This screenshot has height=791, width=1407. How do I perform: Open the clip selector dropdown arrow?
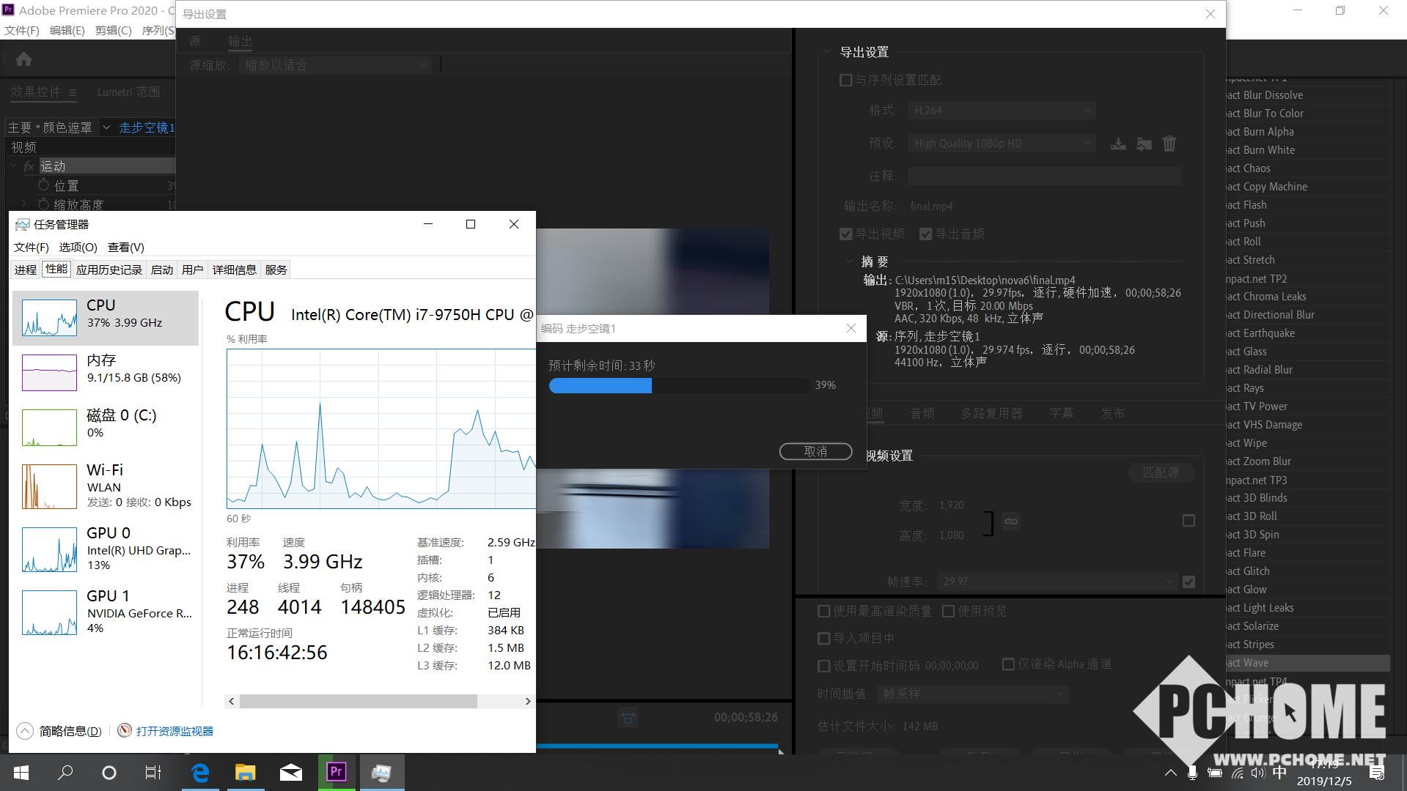click(x=106, y=127)
